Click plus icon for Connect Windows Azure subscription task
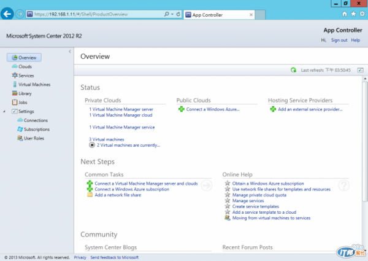The image size is (368, 261). point(90,189)
